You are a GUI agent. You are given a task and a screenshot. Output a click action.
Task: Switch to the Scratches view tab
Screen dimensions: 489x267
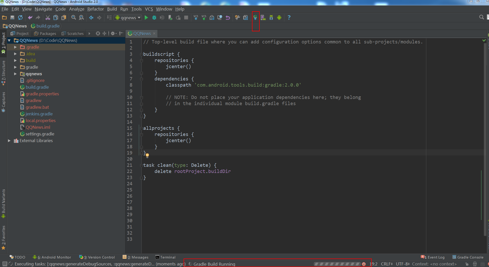click(73, 33)
